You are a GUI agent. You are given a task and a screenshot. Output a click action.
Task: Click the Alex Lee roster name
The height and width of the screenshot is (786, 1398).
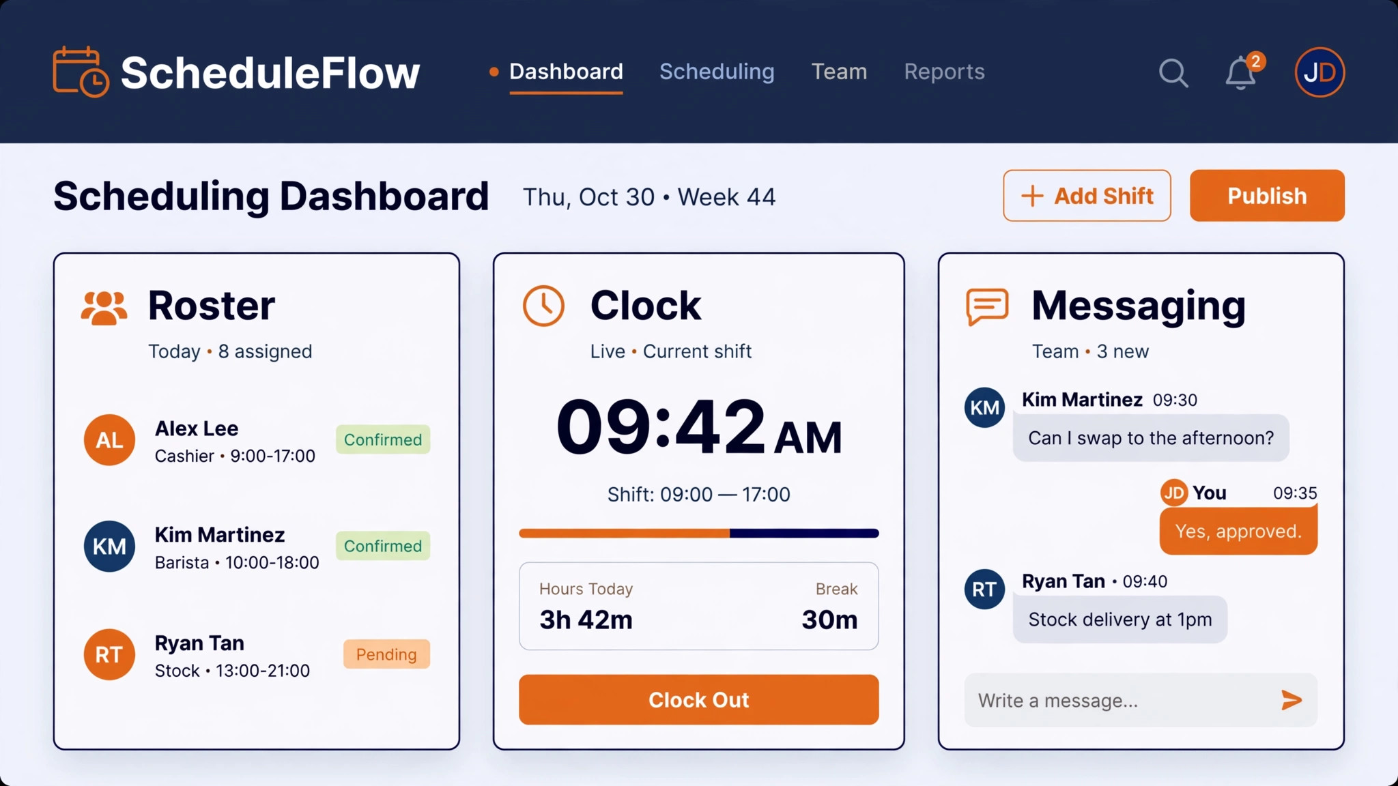click(197, 428)
